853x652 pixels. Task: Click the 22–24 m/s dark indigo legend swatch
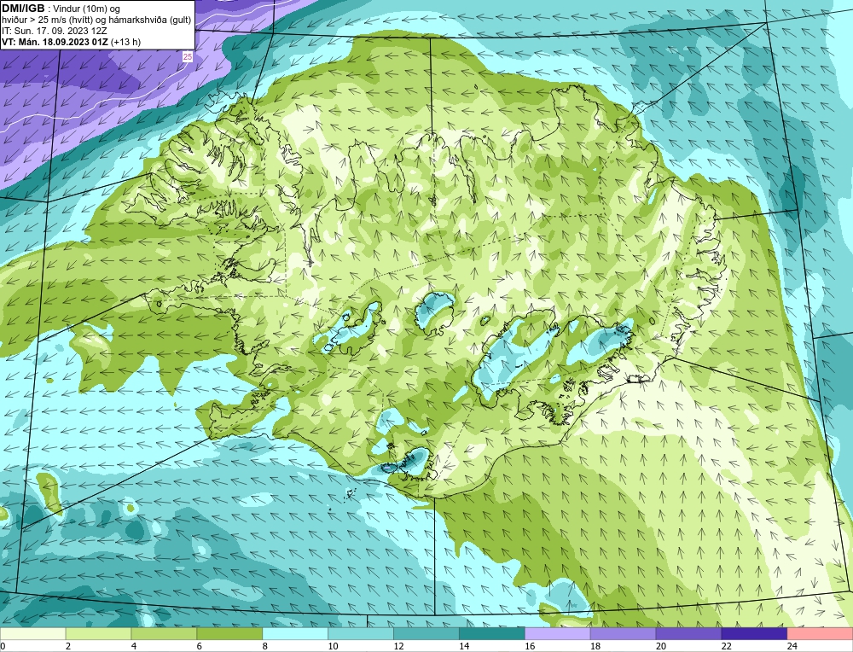tap(755, 634)
